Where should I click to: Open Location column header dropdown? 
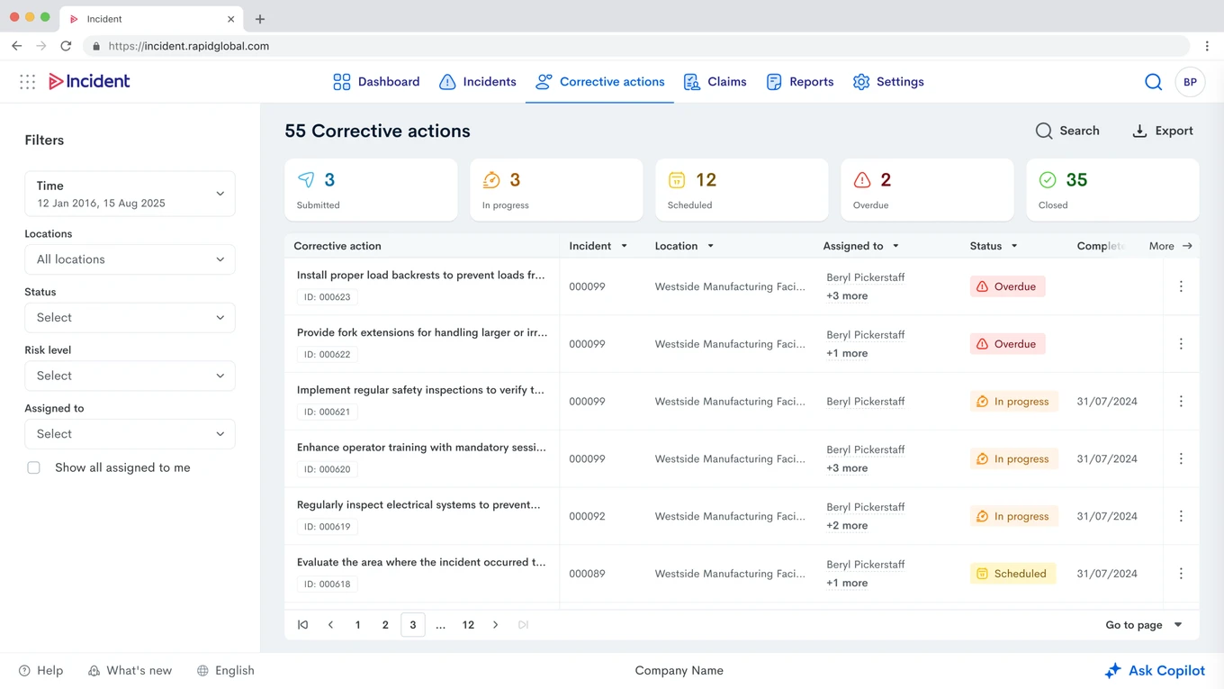coord(710,246)
